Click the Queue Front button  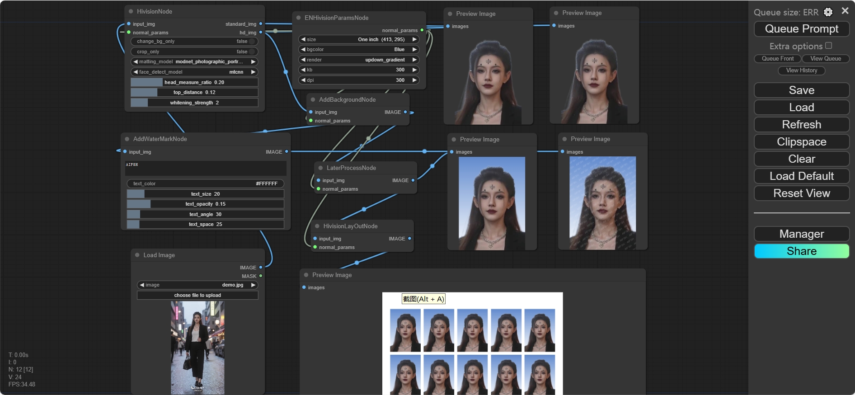click(778, 59)
